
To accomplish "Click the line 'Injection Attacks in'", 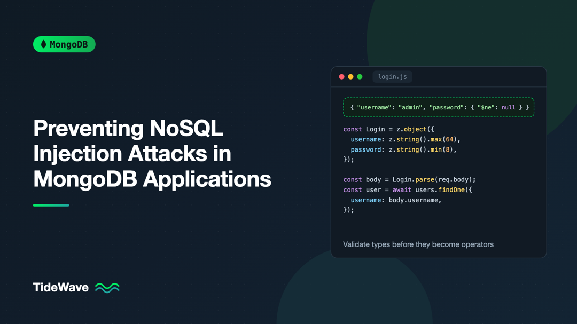I will [132, 154].
